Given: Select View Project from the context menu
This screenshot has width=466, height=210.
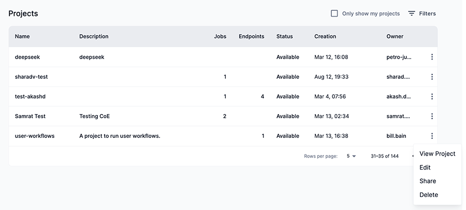Looking at the screenshot, I should click(437, 153).
